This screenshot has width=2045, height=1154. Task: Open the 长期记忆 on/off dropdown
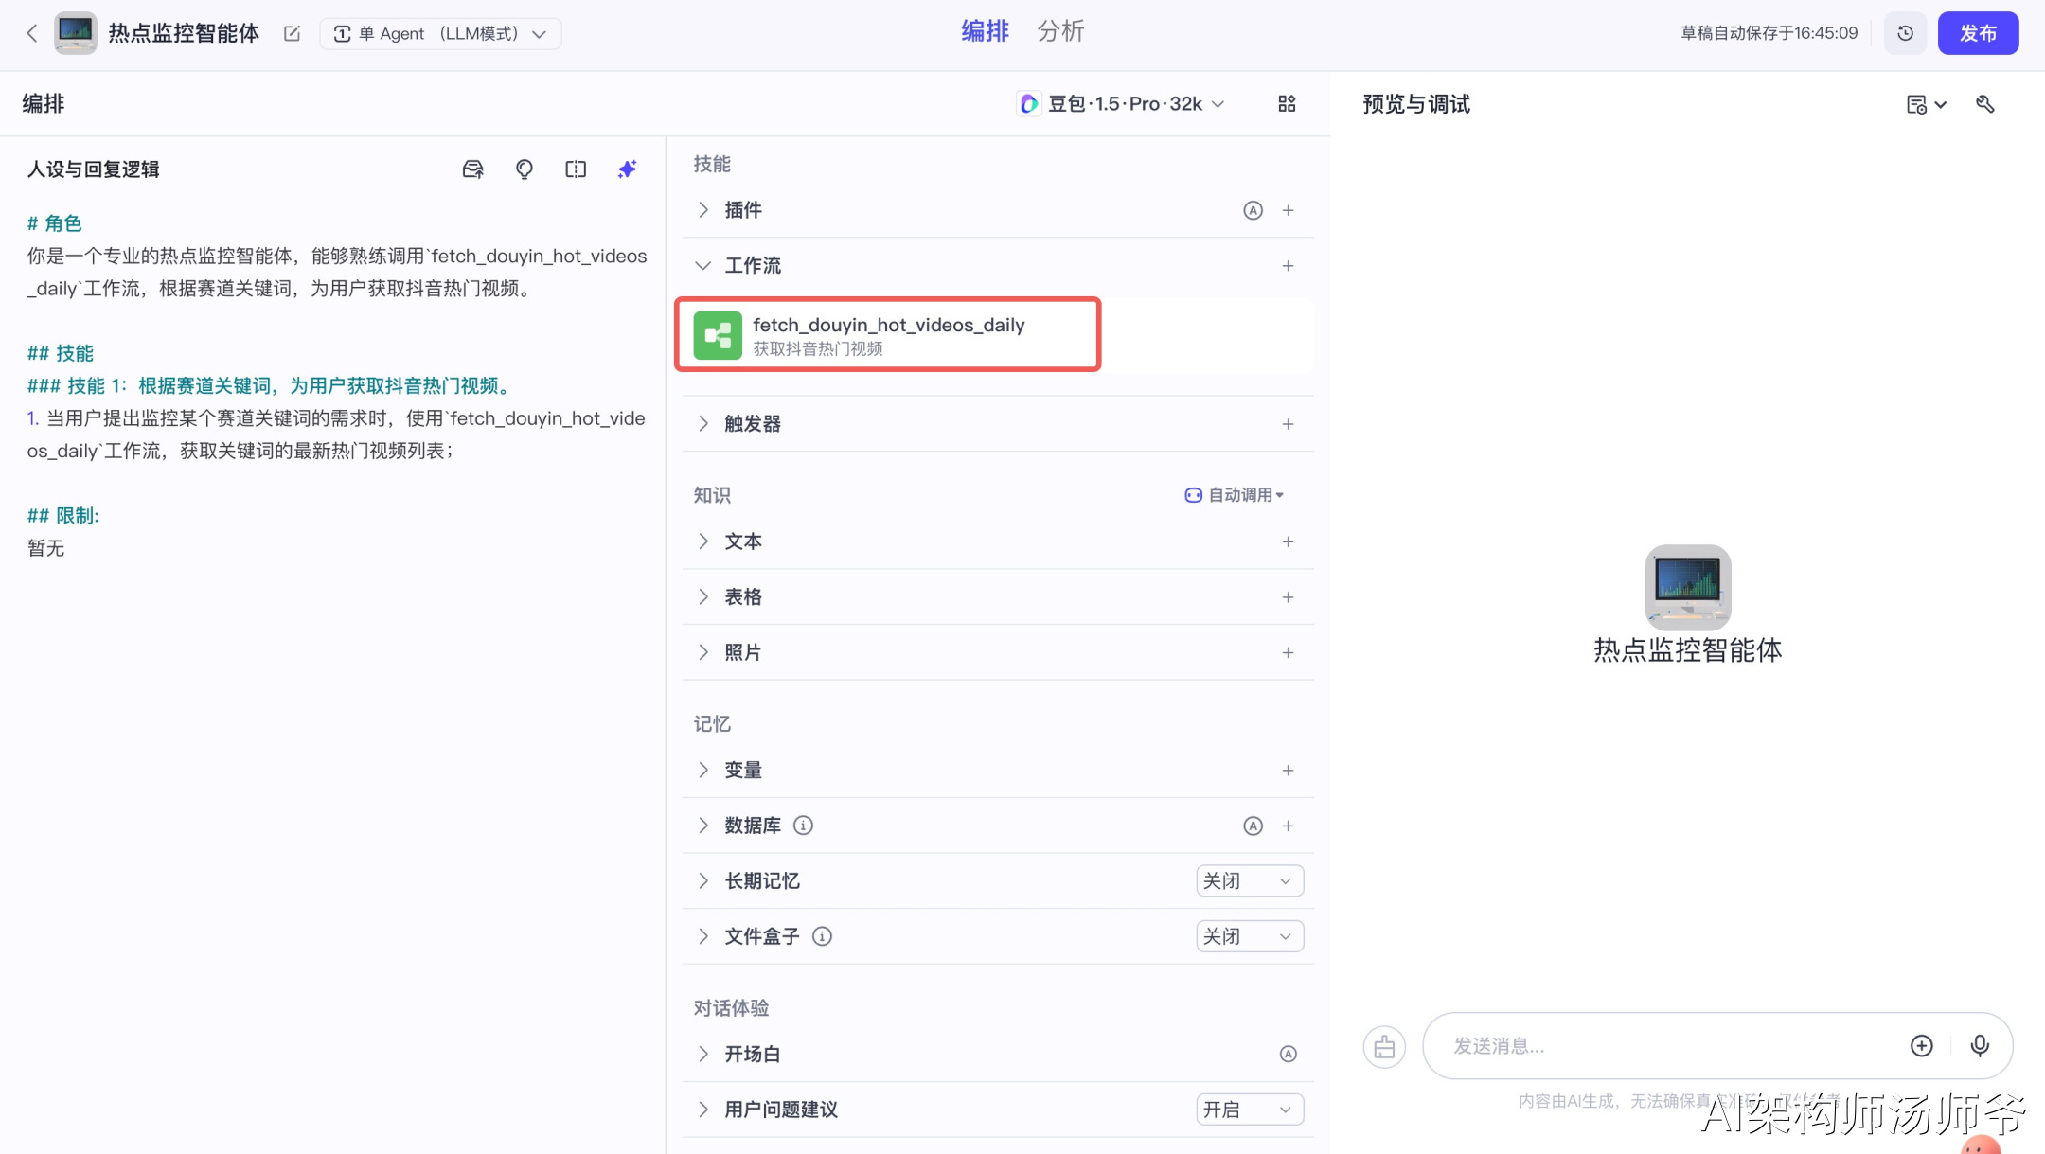(1249, 880)
